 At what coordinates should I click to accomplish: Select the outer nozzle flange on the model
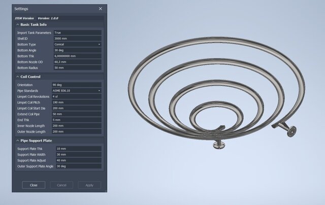[x=291, y=134]
